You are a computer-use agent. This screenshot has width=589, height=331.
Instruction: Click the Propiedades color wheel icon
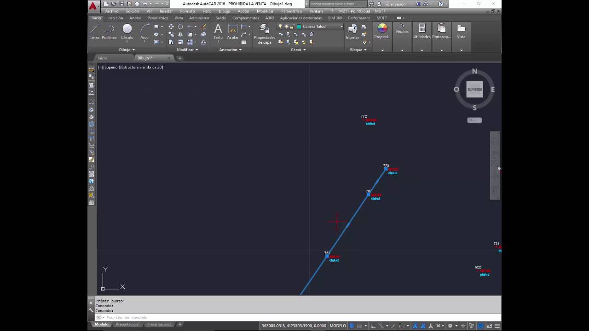tap(382, 29)
